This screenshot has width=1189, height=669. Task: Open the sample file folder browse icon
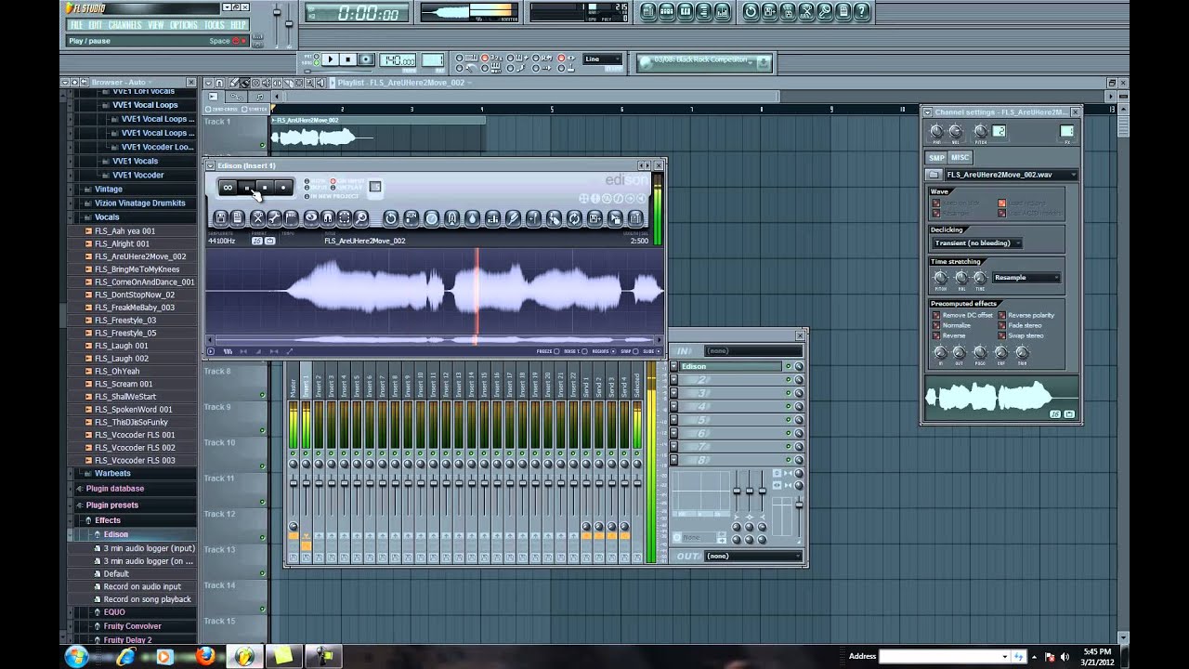coord(934,175)
